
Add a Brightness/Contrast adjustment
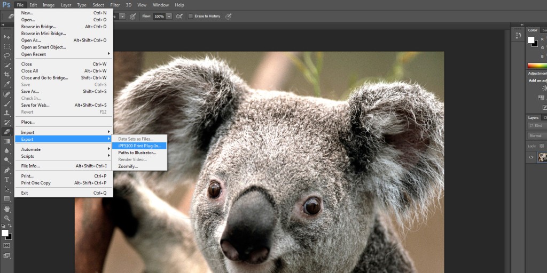(x=544, y=88)
